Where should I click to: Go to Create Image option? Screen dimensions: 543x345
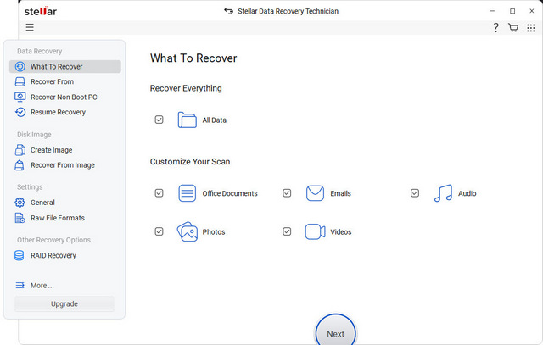coord(51,150)
